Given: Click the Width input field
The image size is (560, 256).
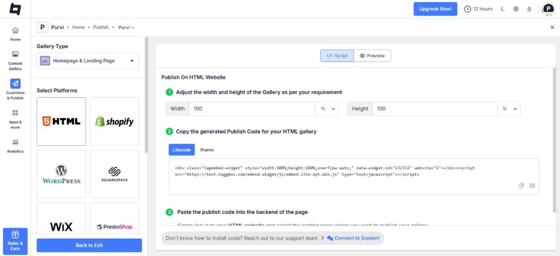Looking at the screenshot, I should click(x=252, y=109).
